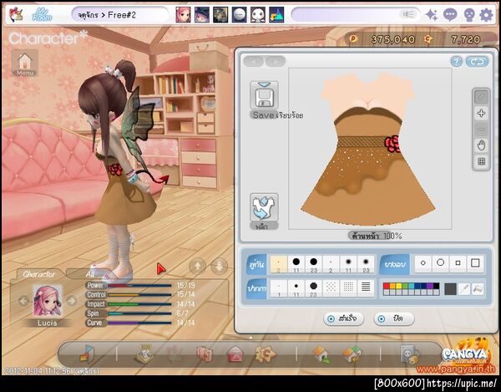Pick the red color swatch
Viewport: 501px width, 392px height.
point(387,286)
